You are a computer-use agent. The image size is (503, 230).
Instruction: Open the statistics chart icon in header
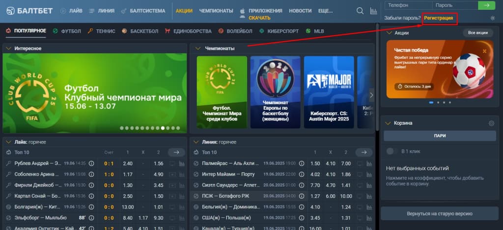point(373,11)
